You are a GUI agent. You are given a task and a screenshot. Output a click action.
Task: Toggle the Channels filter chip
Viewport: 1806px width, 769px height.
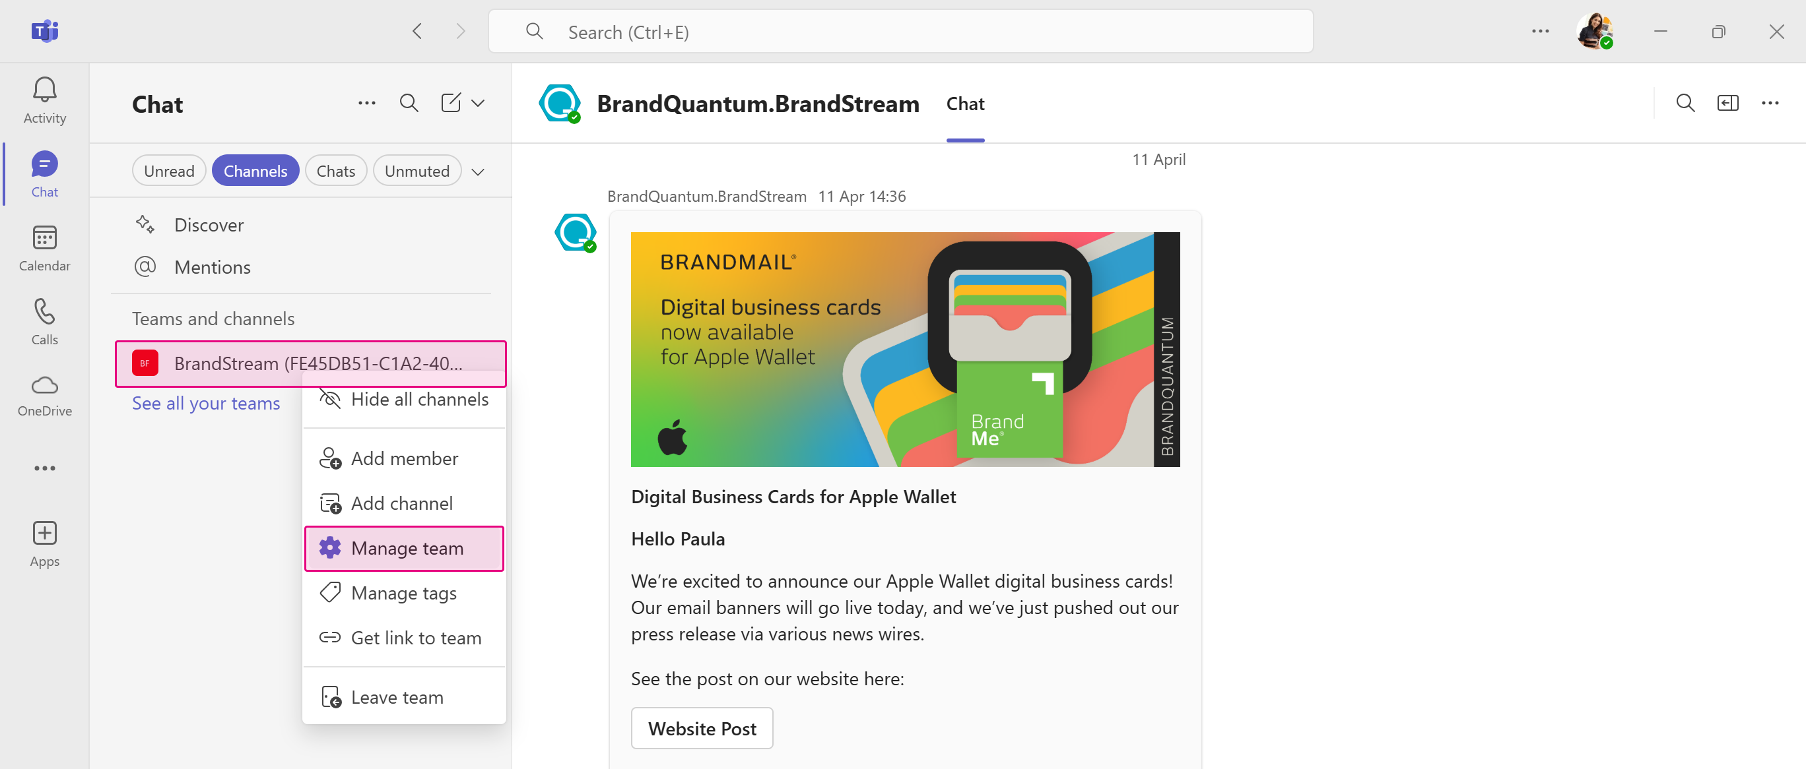coord(255,171)
